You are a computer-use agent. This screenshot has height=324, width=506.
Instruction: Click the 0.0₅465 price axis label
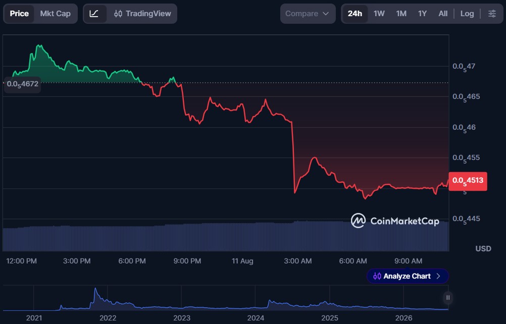(x=466, y=97)
